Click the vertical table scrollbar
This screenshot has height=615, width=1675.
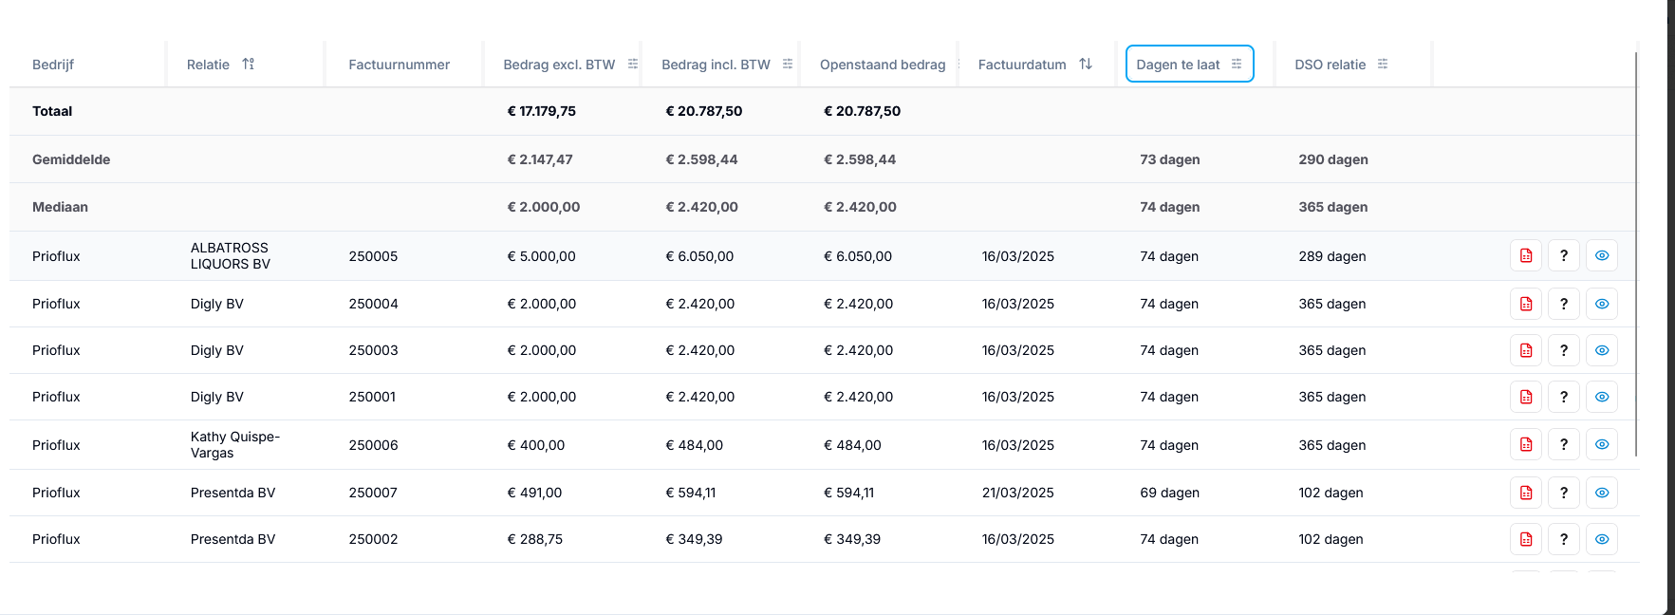click(1636, 254)
